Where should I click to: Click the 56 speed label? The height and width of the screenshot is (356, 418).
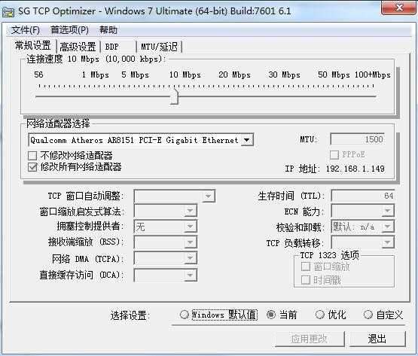pyautogui.click(x=38, y=75)
